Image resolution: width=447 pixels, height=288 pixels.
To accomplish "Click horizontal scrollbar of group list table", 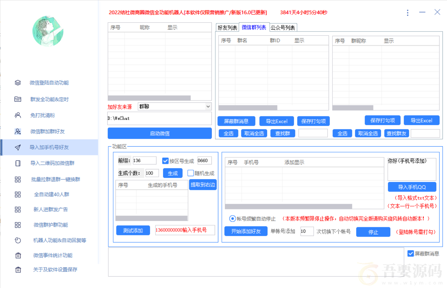I will point(248,108).
